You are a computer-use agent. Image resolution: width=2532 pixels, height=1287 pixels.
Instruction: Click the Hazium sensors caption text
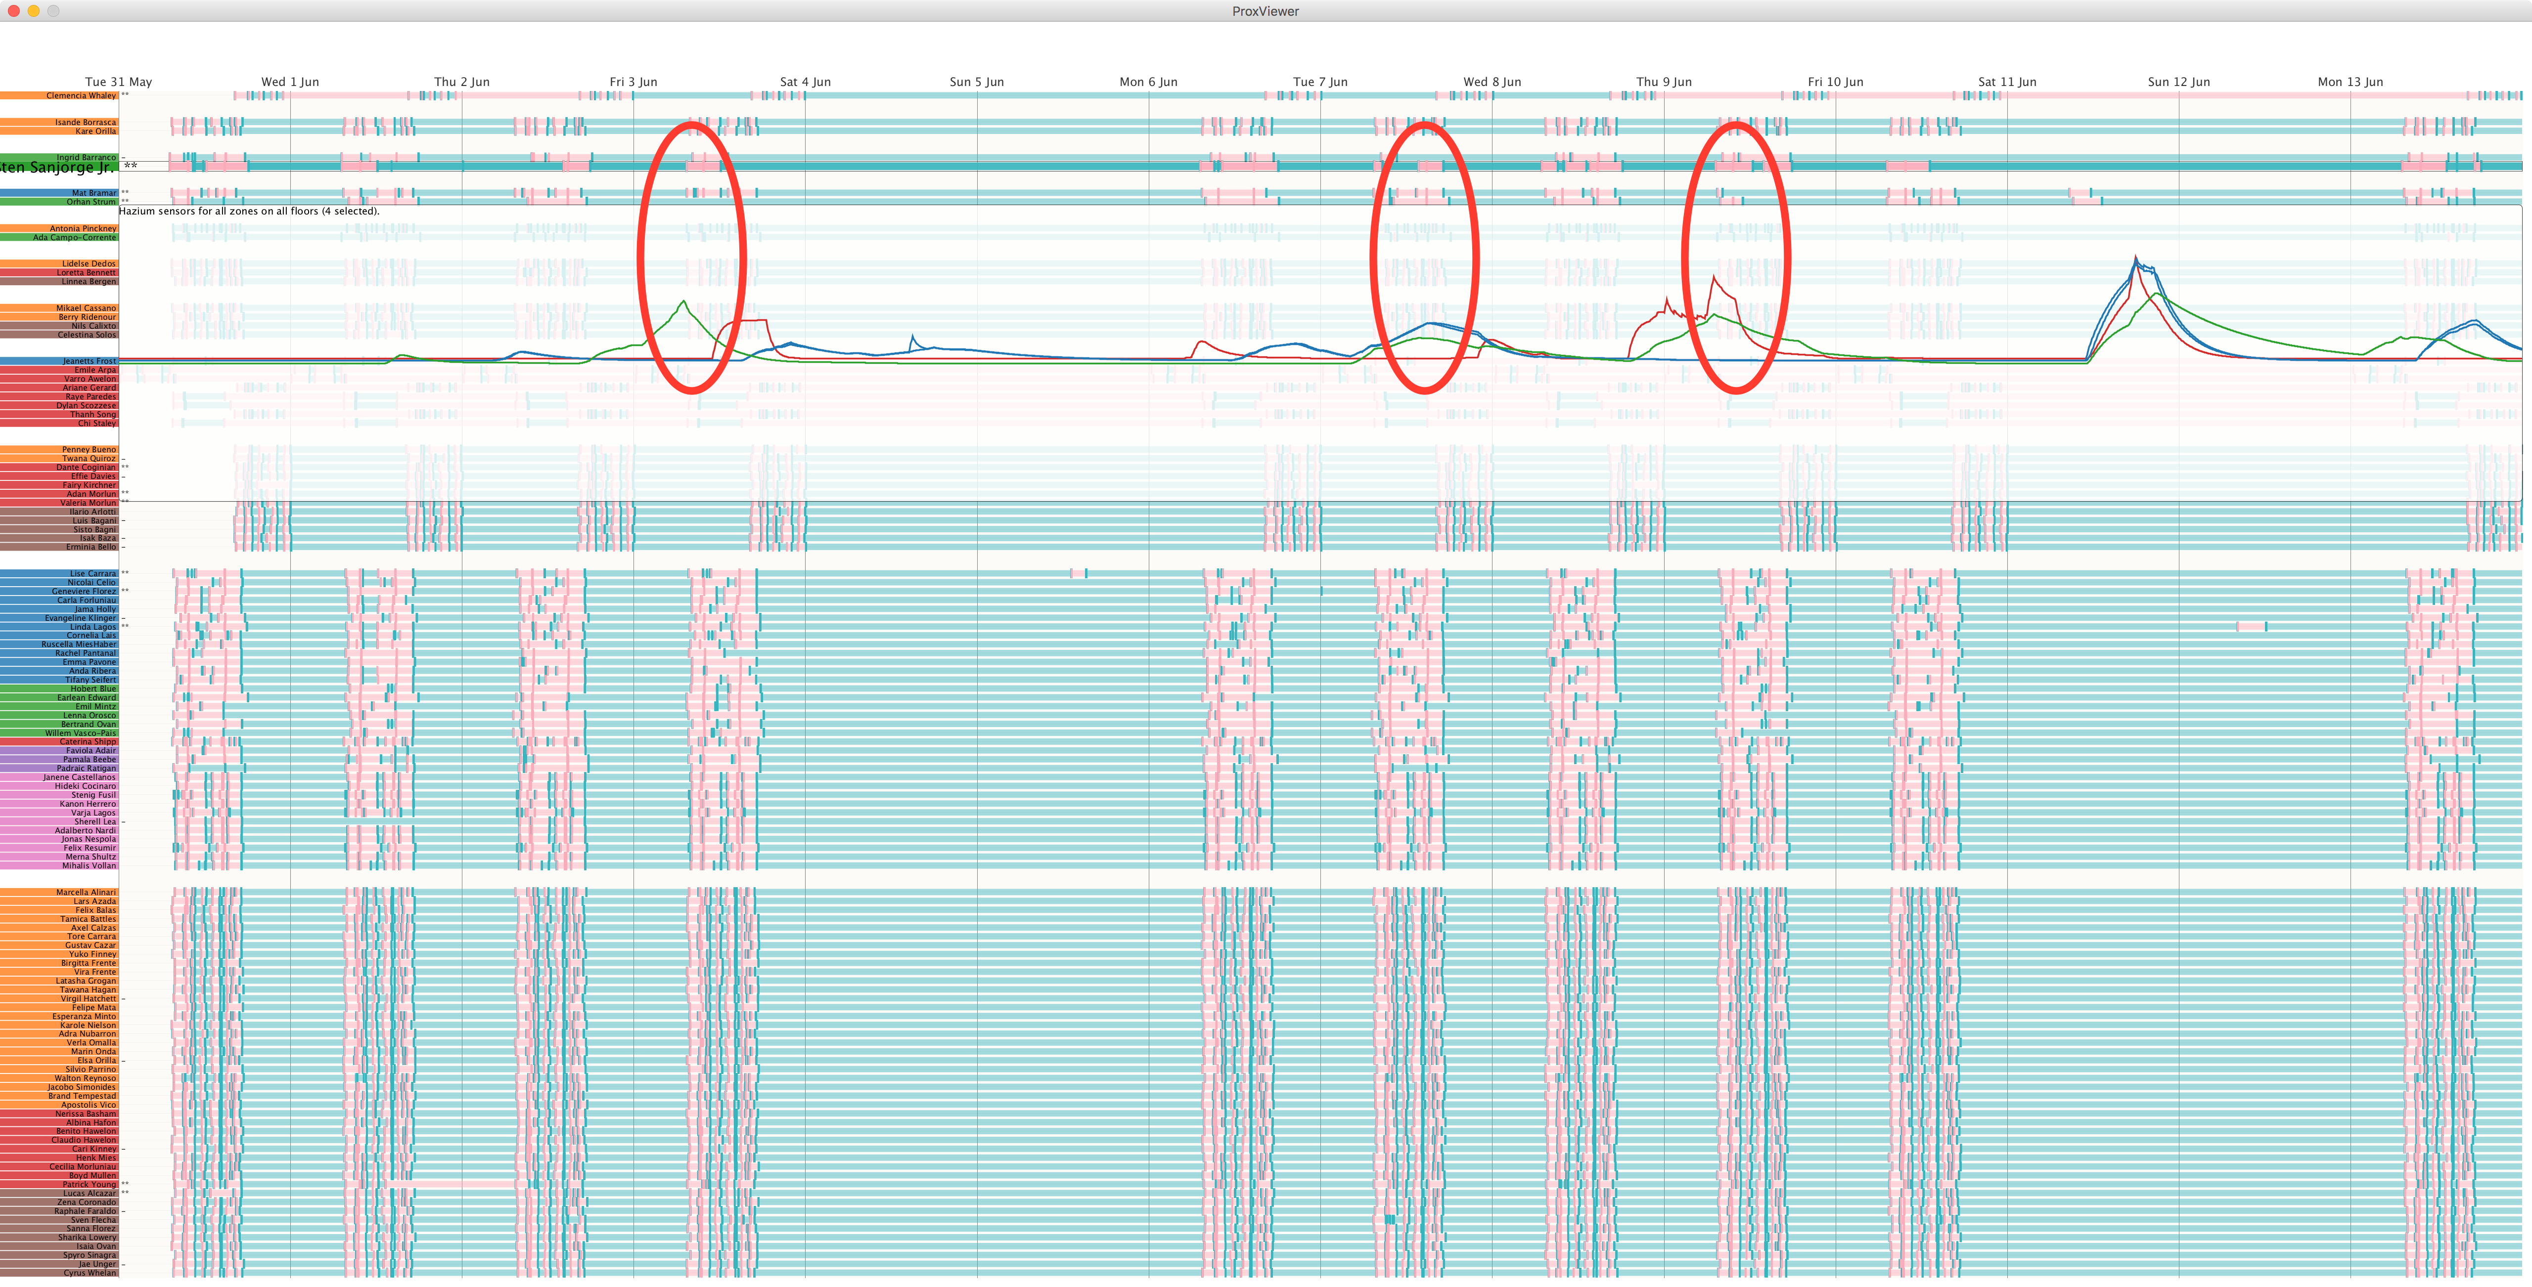point(249,211)
